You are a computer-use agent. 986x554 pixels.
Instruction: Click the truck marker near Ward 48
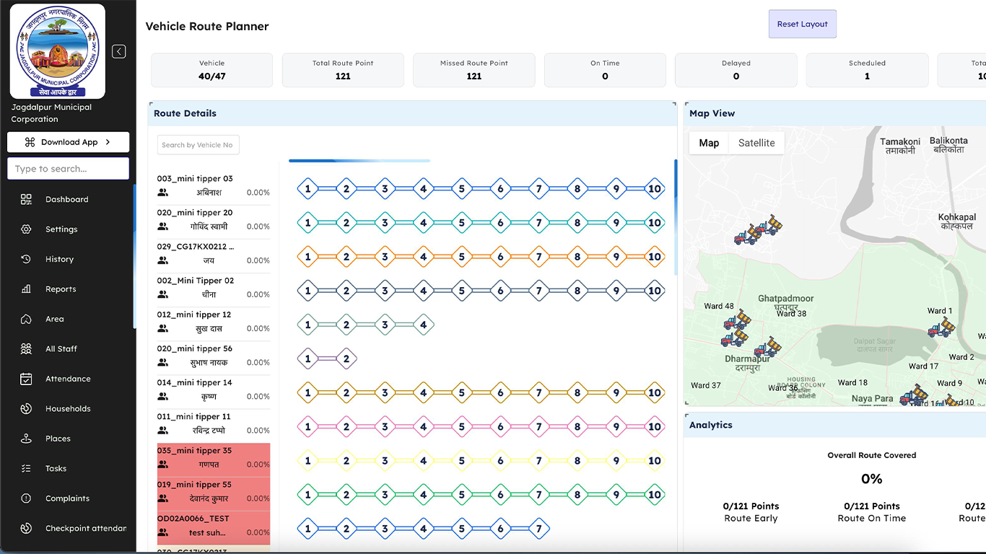tap(737, 320)
